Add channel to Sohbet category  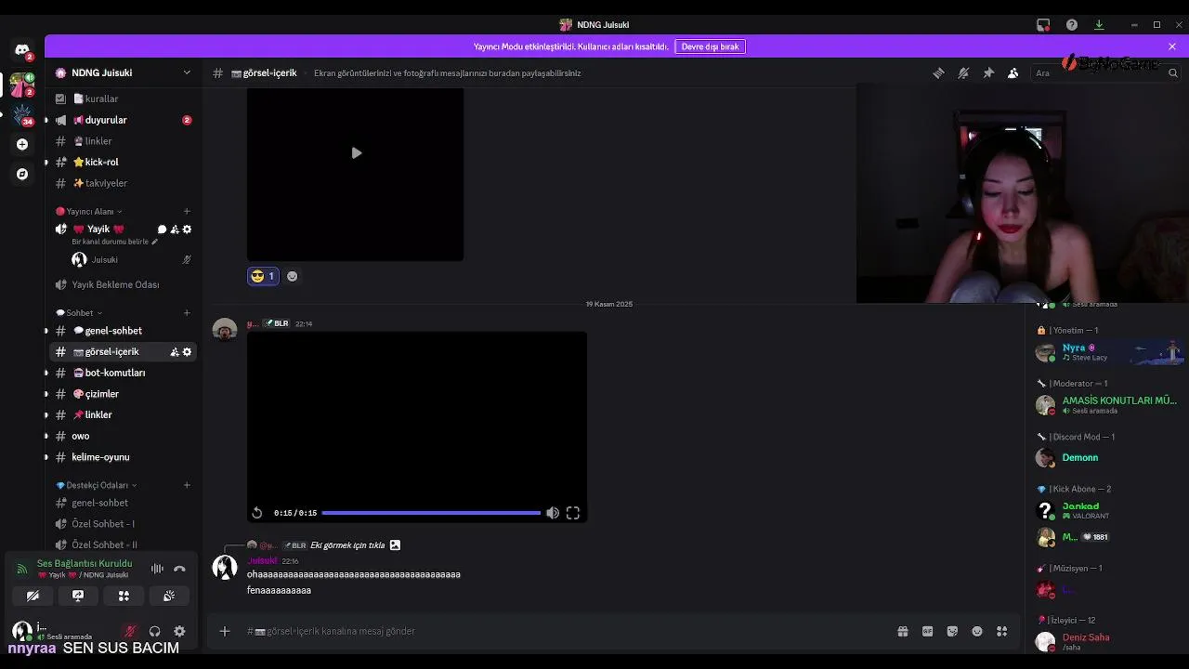click(187, 313)
